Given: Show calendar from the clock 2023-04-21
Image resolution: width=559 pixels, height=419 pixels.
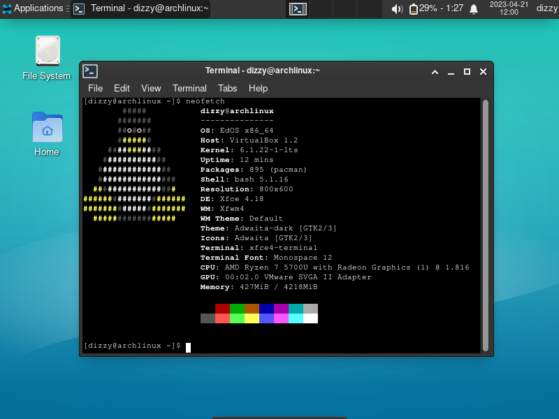Looking at the screenshot, I should [x=509, y=8].
